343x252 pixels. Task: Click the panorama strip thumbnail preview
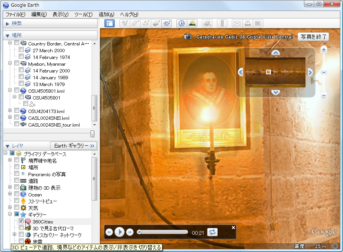pos(275,72)
